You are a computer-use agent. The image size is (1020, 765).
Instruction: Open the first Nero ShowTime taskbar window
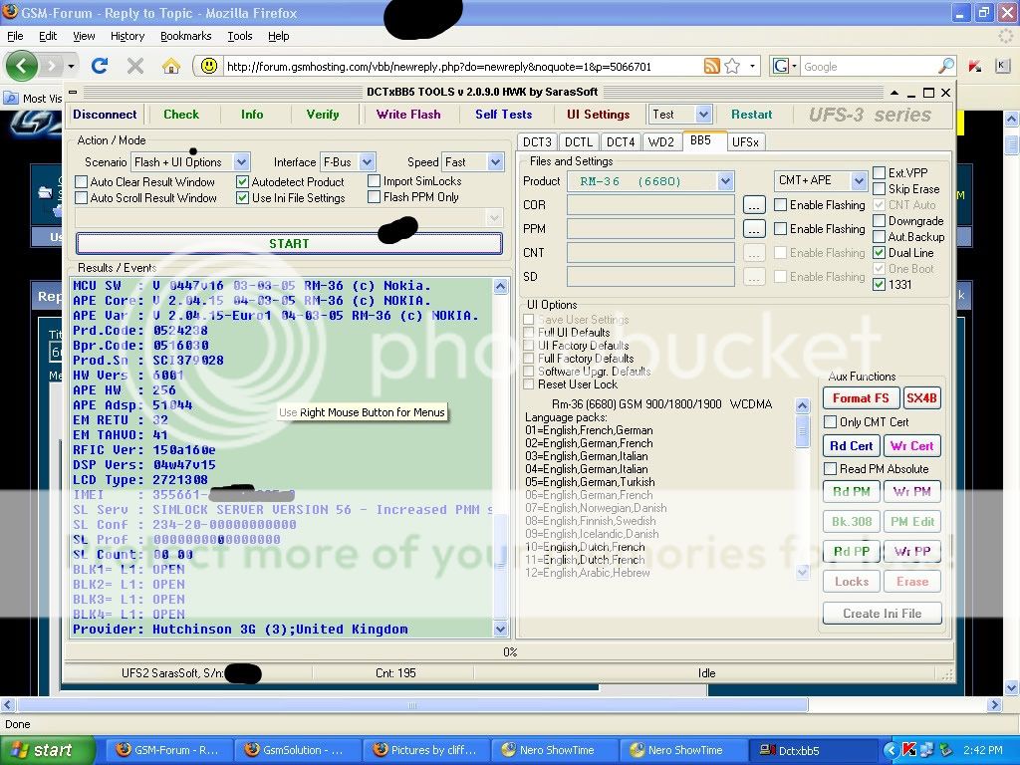554,750
